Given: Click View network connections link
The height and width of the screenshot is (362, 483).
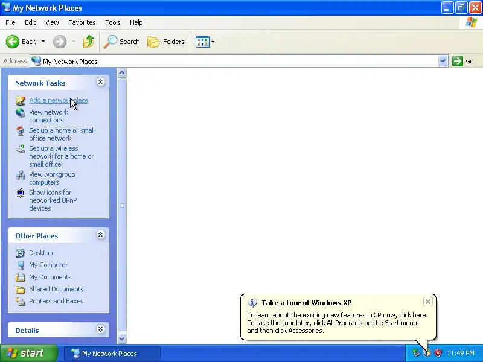Looking at the screenshot, I should (49, 116).
